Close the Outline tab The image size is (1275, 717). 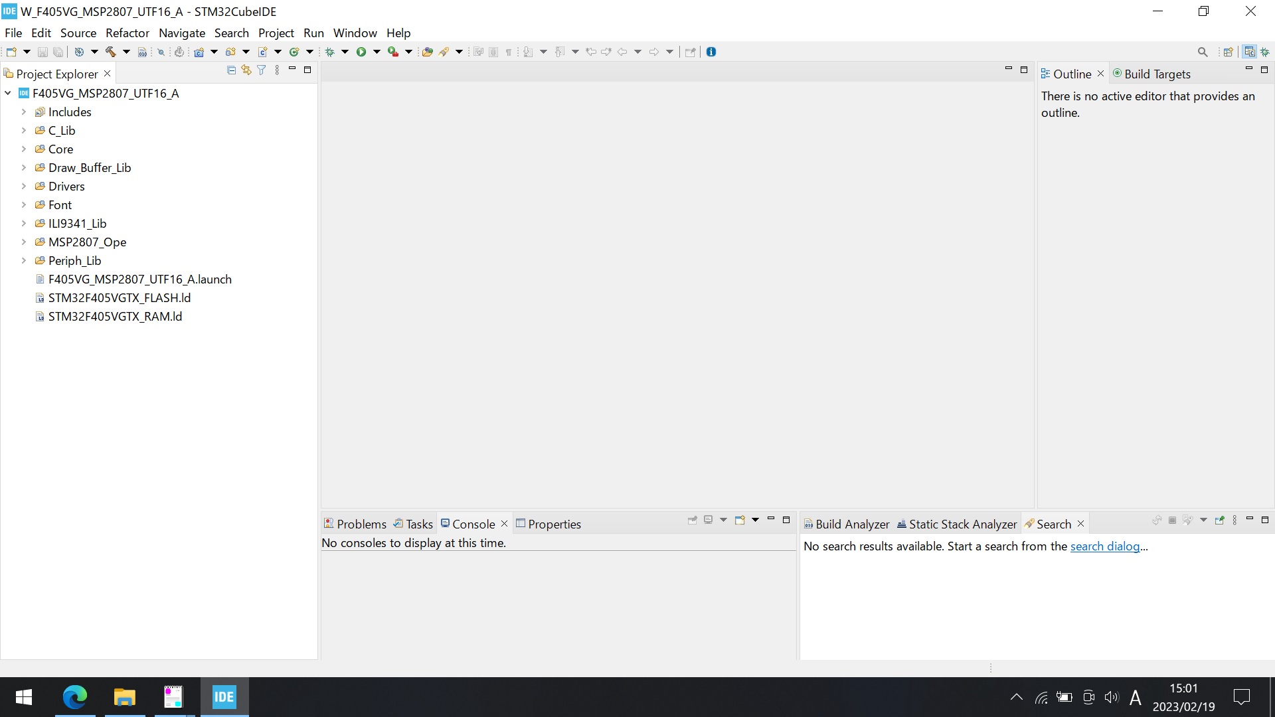tap(1100, 74)
